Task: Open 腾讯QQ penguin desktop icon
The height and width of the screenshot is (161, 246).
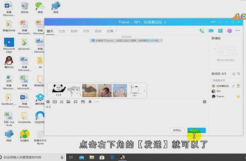Action: point(9,62)
